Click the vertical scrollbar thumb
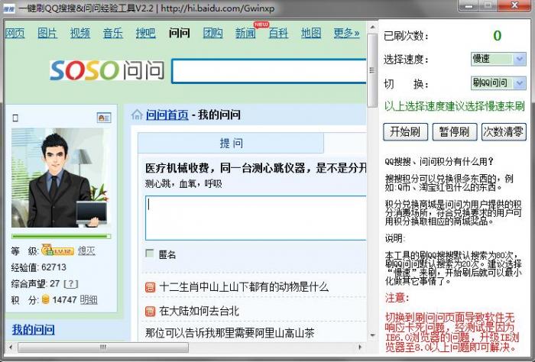 pos(372,70)
